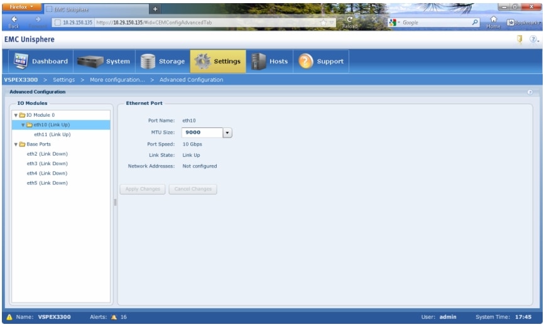
Task: Select eth4 (Link Down) port
Action: (x=47, y=174)
